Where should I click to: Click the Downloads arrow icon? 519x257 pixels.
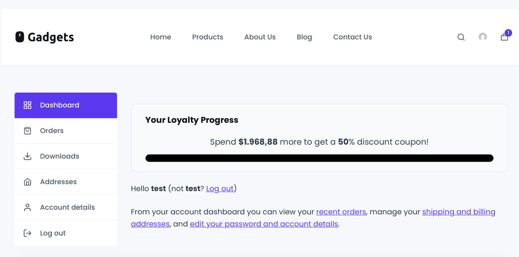[27, 156]
